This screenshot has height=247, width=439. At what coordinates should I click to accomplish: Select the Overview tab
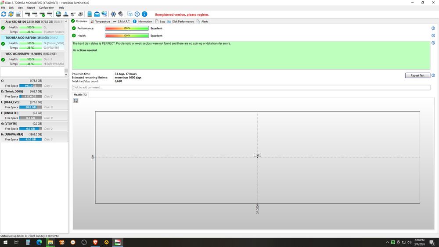coord(79,21)
